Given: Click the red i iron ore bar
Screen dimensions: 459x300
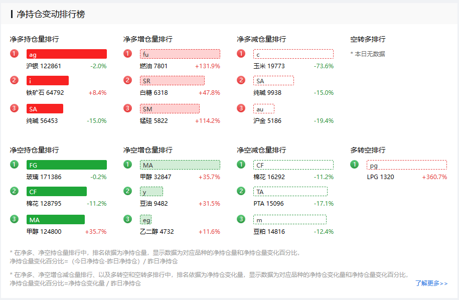Looking at the screenshot, I should click(47, 81).
